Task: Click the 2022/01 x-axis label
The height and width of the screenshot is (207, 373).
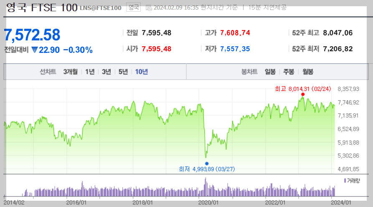Action: click(275, 202)
